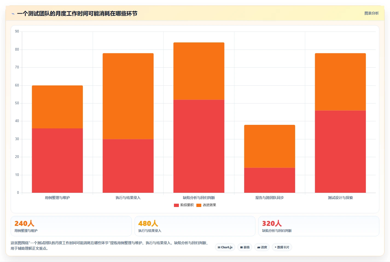The image size is (390, 262).
Task: Open the 480人 执行与结果录入 data card
Action: pos(195,226)
